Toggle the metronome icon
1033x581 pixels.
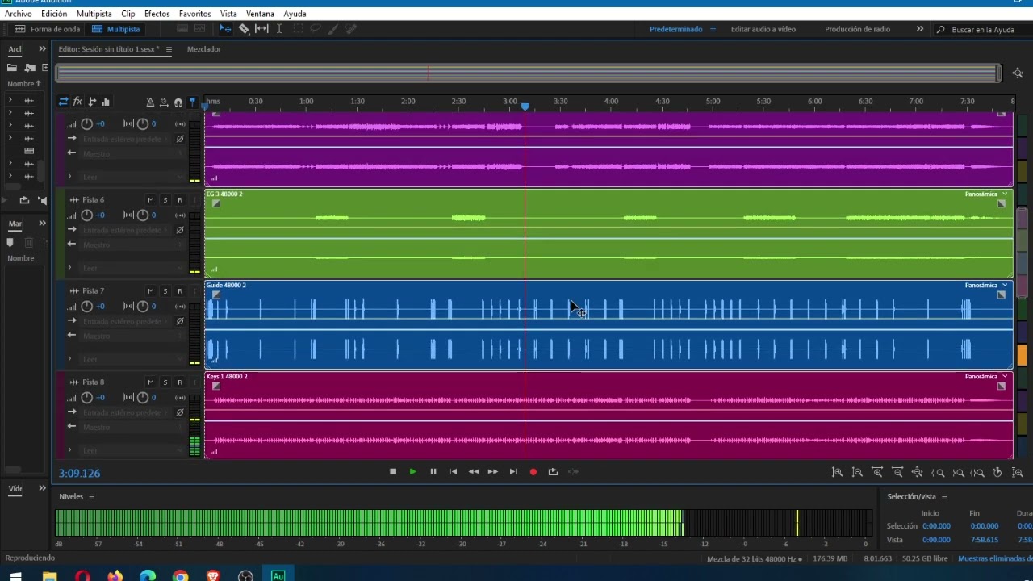[150, 102]
